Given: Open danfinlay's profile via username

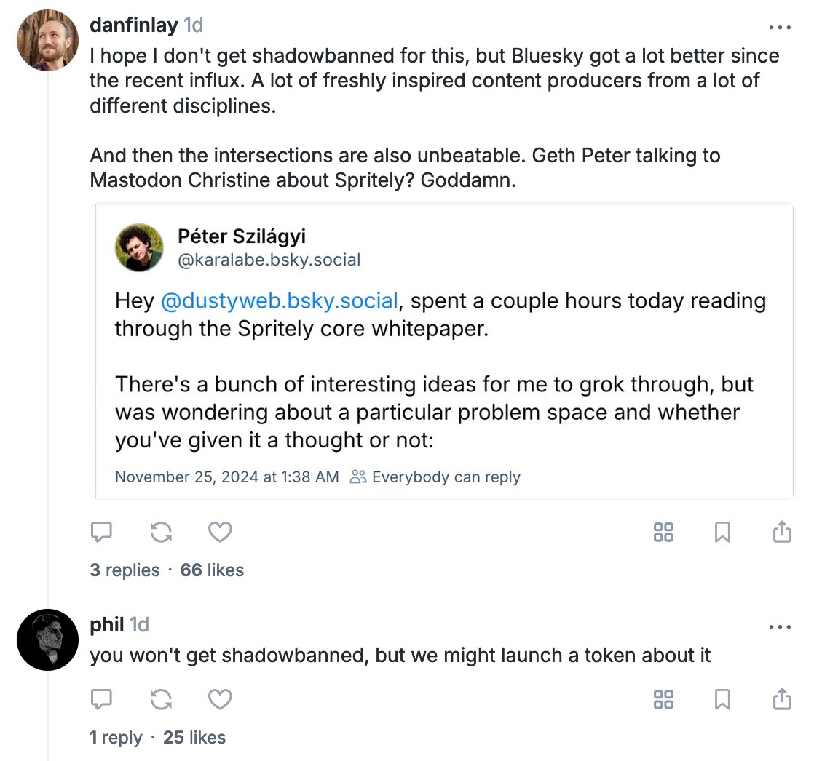Looking at the screenshot, I should click(133, 25).
